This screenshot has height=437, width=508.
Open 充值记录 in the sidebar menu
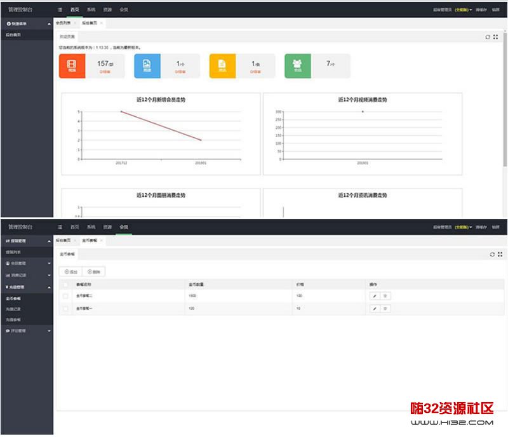(x=13, y=309)
